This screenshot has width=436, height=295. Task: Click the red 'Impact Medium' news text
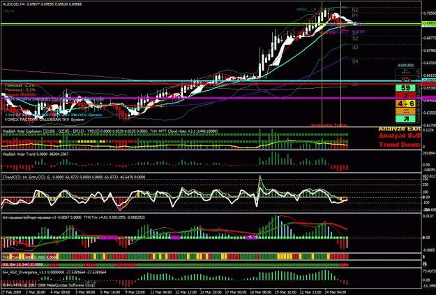pos(20,94)
